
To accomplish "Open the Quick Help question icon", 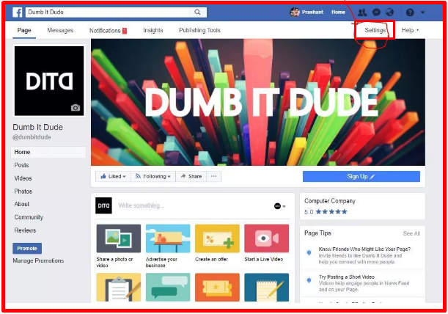I will pos(410,12).
